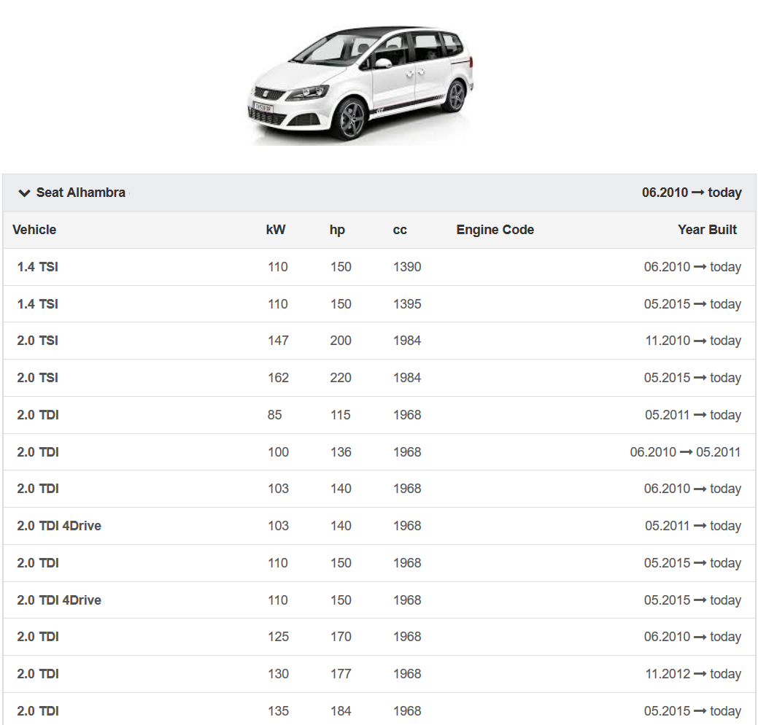Click the 11.2012 → today year built cell
This screenshot has height=725, width=758.
[693, 674]
